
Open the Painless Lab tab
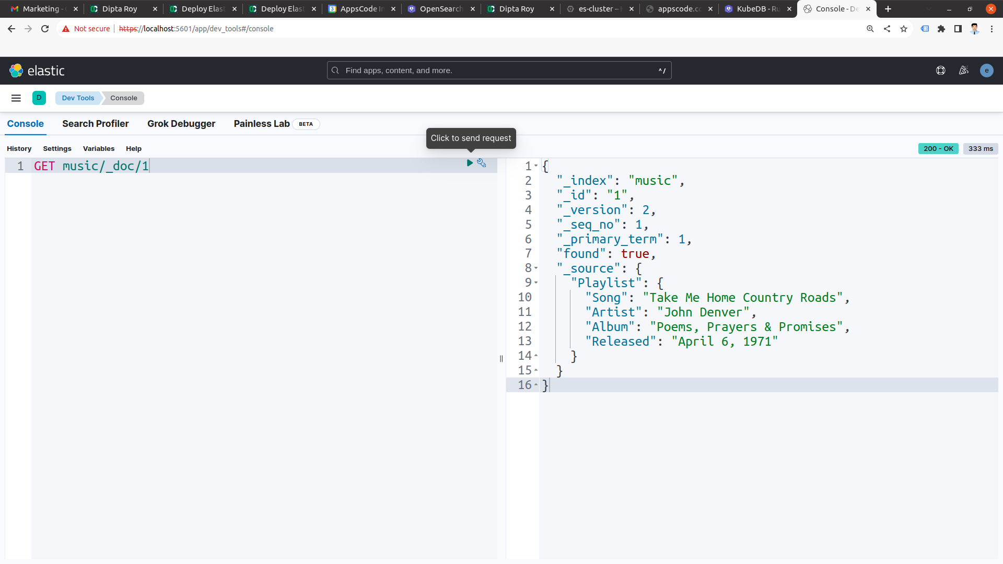coord(262,124)
